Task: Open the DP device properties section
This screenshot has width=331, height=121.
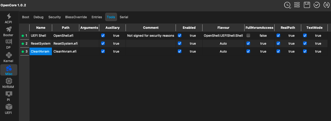Action: tap(9, 44)
